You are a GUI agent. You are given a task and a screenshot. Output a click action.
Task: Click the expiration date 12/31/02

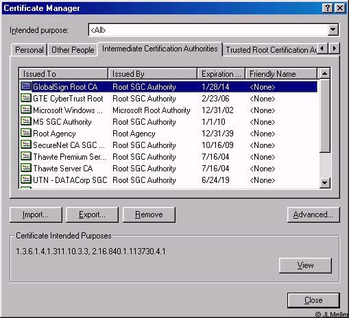tap(217, 110)
